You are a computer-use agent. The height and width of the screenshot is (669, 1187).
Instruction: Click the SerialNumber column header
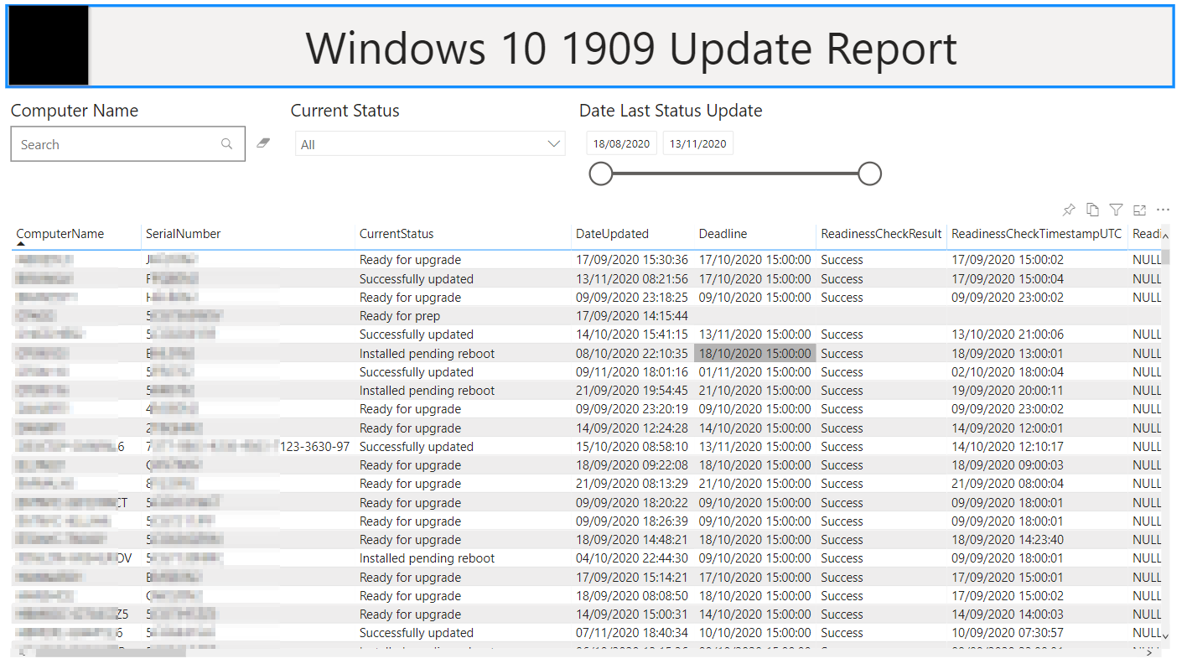(183, 234)
